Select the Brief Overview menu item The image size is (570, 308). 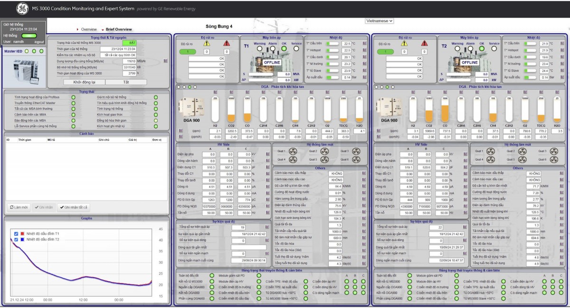[119, 29]
